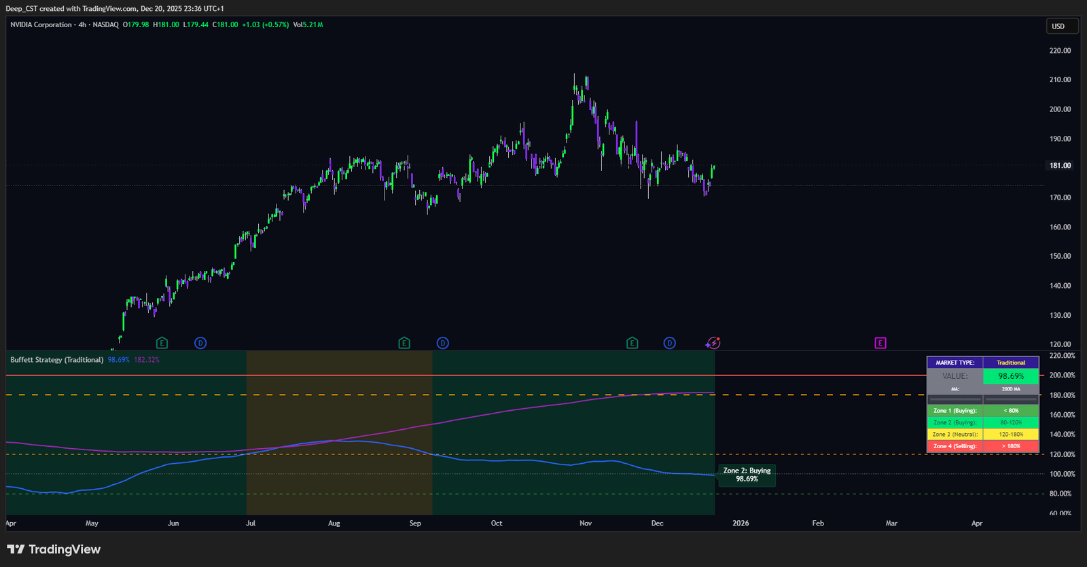Click the purple lightning event icon
Image resolution: width=1087 pixels, height=567 pixels.
tap(713, 343)
